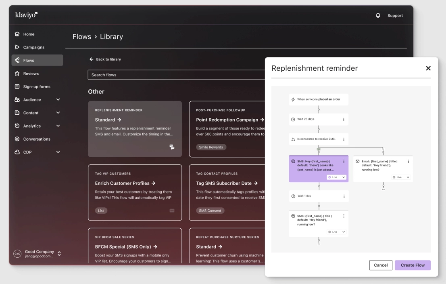This screenshot has height=284, width=446.
Task: Open Conversations in the sidebar
Action: 37,139
